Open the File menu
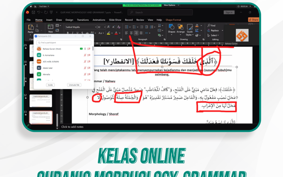 click(x=29, y=20)
